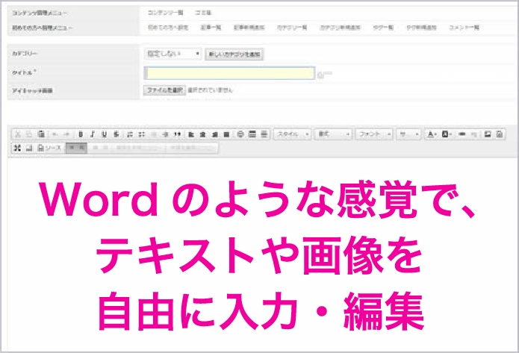Toggle Bold formatting
519x353 pixels.
pyautogui.click(x=81, y=134)
